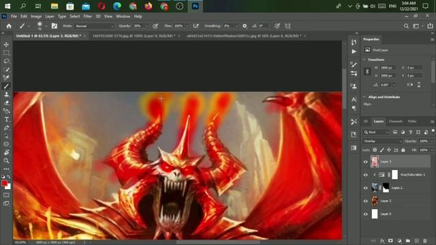Select the Rectangular Marquee tool
Viewport: 436px width, 245px height.
(6, 53)
